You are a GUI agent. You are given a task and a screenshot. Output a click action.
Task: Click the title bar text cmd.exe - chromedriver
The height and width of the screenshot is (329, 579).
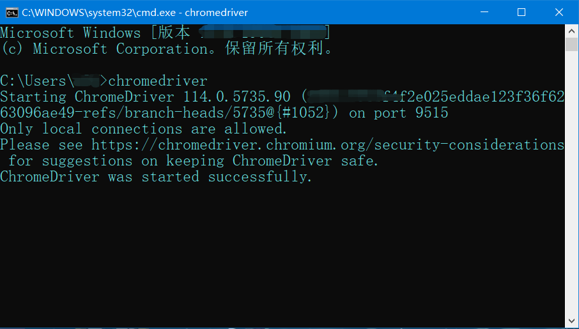tap(135, 12)
